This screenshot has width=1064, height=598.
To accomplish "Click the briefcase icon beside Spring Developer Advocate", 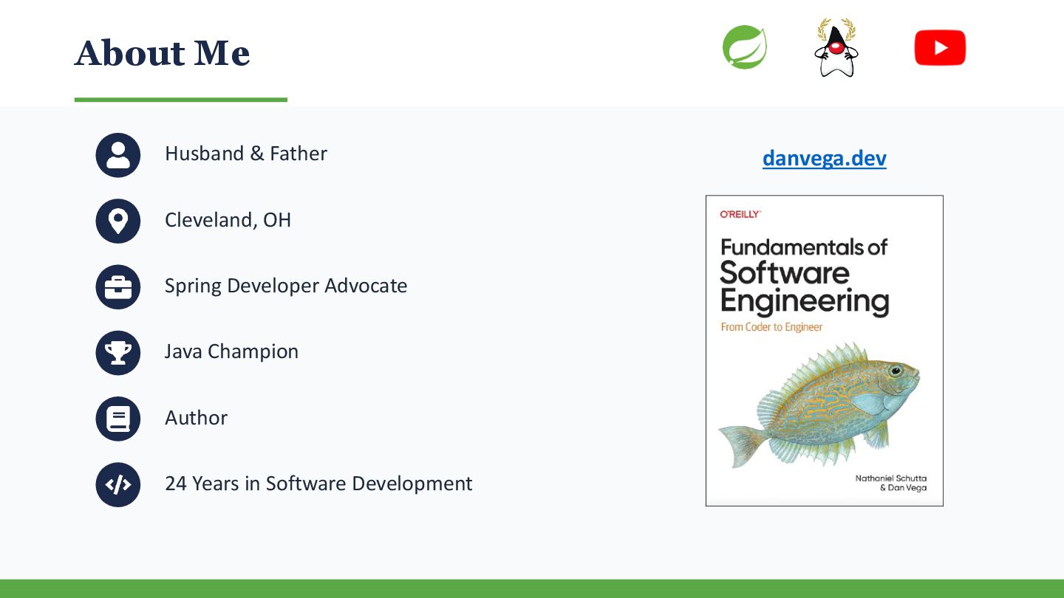I will [118, 286].
